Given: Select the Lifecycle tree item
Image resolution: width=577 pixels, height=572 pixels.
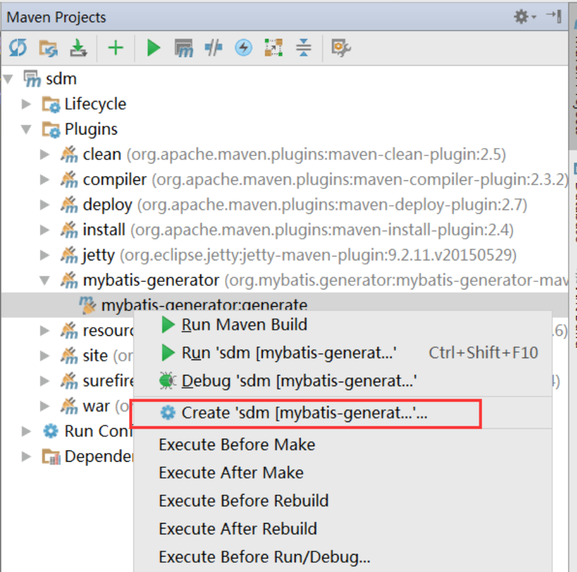Looking at the screenshot, I should 95,104.
